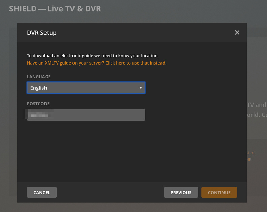Click the XMLTV guide link
The height and width of the screenshot is (212, 267).
[96, 63]
